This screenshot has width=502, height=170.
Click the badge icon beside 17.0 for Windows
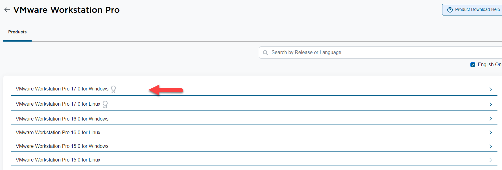(113, 89)
